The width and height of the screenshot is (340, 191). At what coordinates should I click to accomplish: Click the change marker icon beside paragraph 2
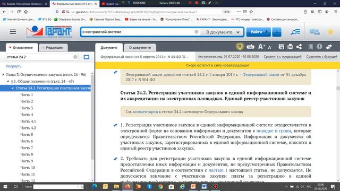[115, 159]
